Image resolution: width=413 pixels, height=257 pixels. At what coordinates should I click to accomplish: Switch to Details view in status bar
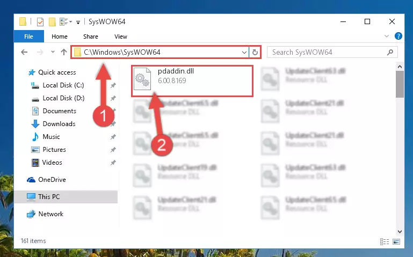pos(385,241)
